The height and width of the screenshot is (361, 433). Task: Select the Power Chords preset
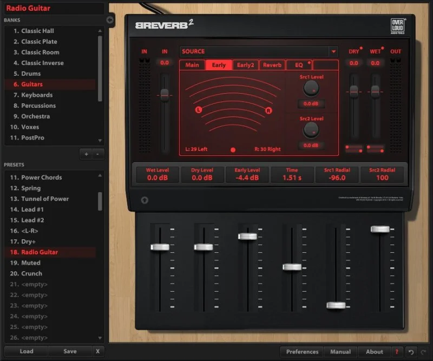click(x=50, y=178)
